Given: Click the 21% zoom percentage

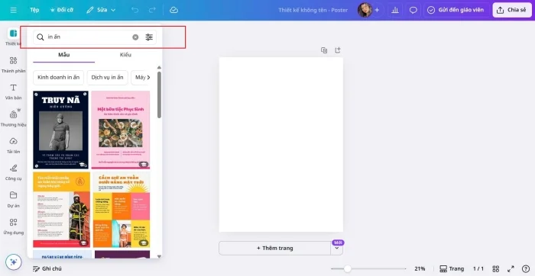Looking at the screenshot, I should pyautogui.click(x=420, y=269).
